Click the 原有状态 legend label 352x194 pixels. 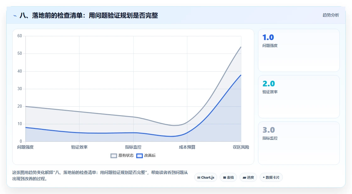point(126,156)
